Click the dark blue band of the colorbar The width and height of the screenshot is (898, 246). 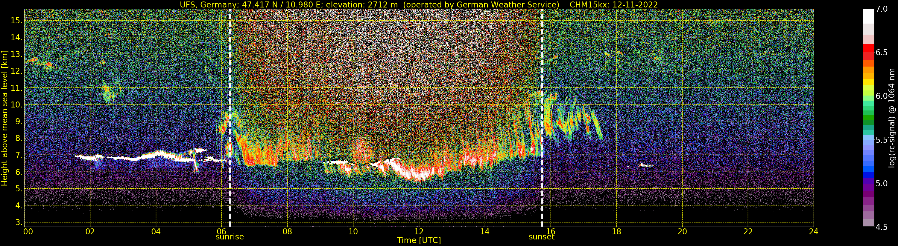[x=868, y=175]
